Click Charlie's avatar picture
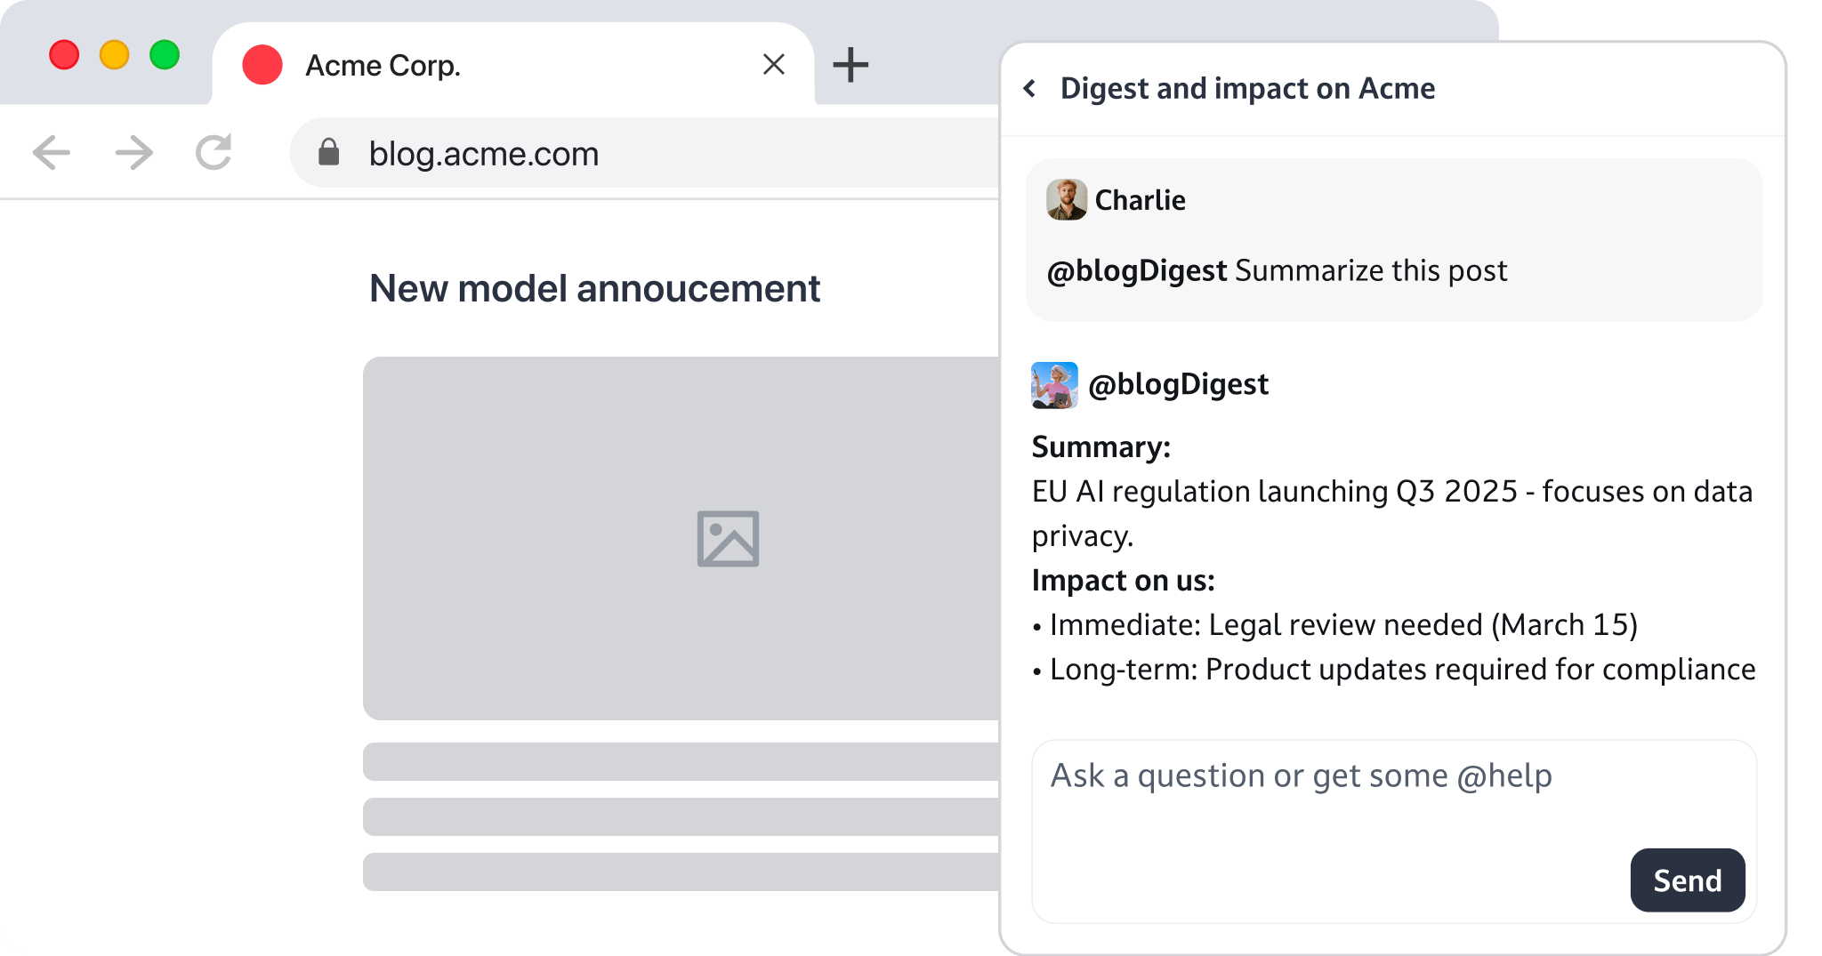 [x=1067, y=199]
